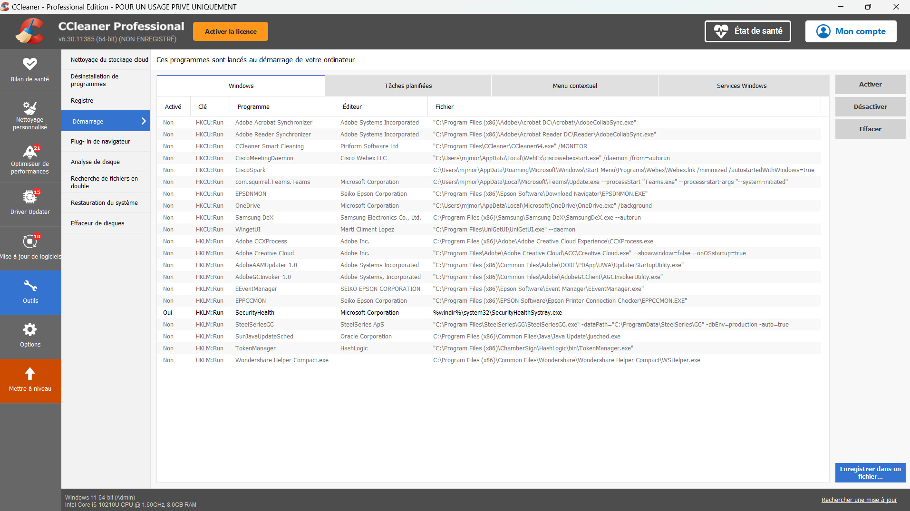Switch to the Services Windows tab
Image resolution: width=910 pixels, height=511 pixels.
[x=741, y=86]
